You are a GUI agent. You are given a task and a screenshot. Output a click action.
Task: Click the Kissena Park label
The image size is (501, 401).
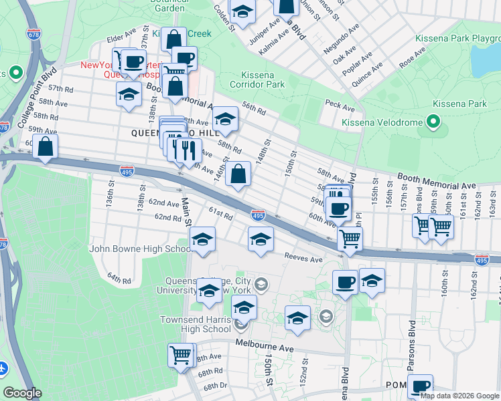tap(459, 104)
